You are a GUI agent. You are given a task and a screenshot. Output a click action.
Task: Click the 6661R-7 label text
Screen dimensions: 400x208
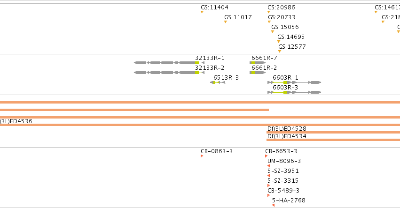264,58
